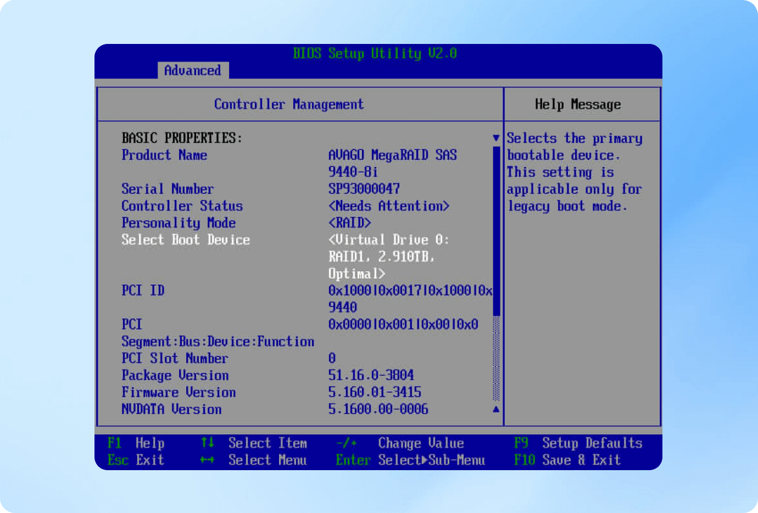Open the <Needs Attention> status value
The width and height of the screenshot is (758, 513).
tap(389, 206)
